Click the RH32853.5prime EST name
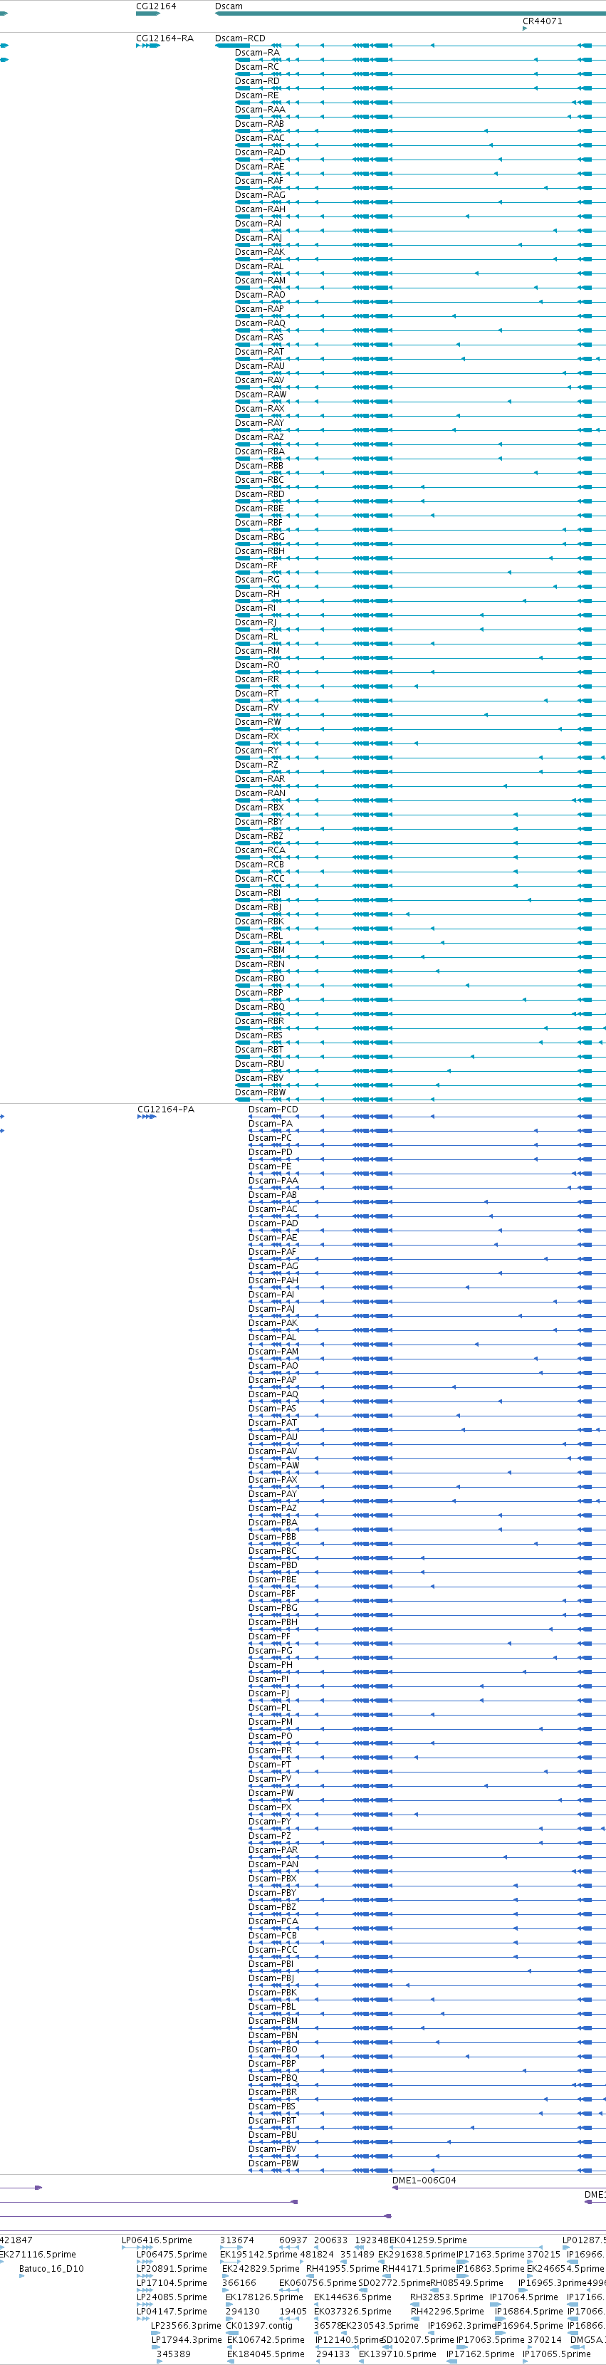Image resolution: width=606 pixels, height=2365 pixels. [x=446, y=2297]
